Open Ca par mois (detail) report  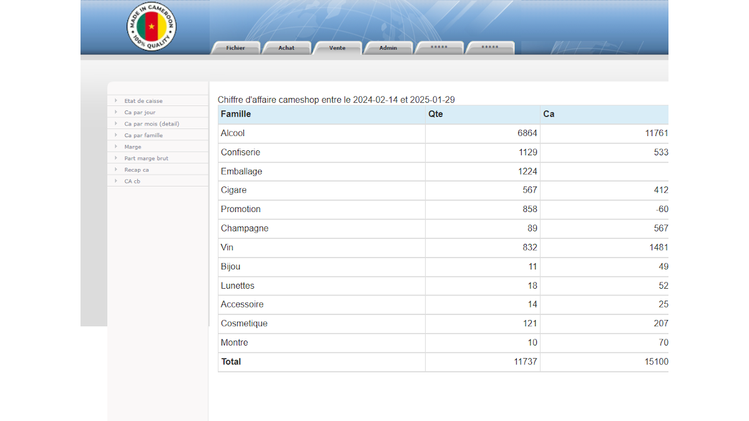[152, 124]
